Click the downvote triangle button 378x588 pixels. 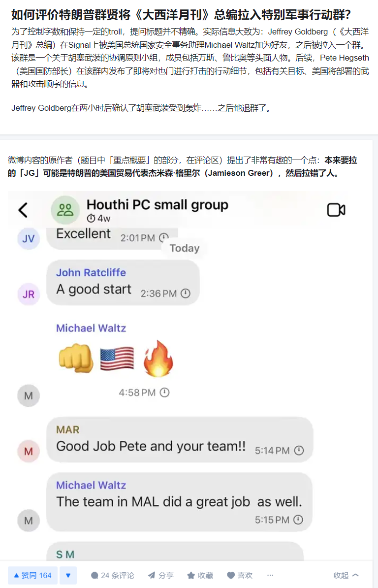coord(68,575)
